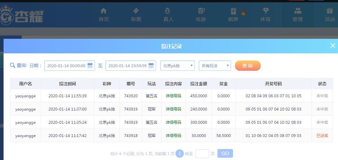Click the bet time 2020-01-14 11:17:42

(68, 136)
